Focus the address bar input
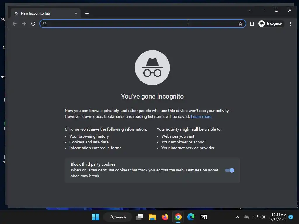 tap(142, 24)
